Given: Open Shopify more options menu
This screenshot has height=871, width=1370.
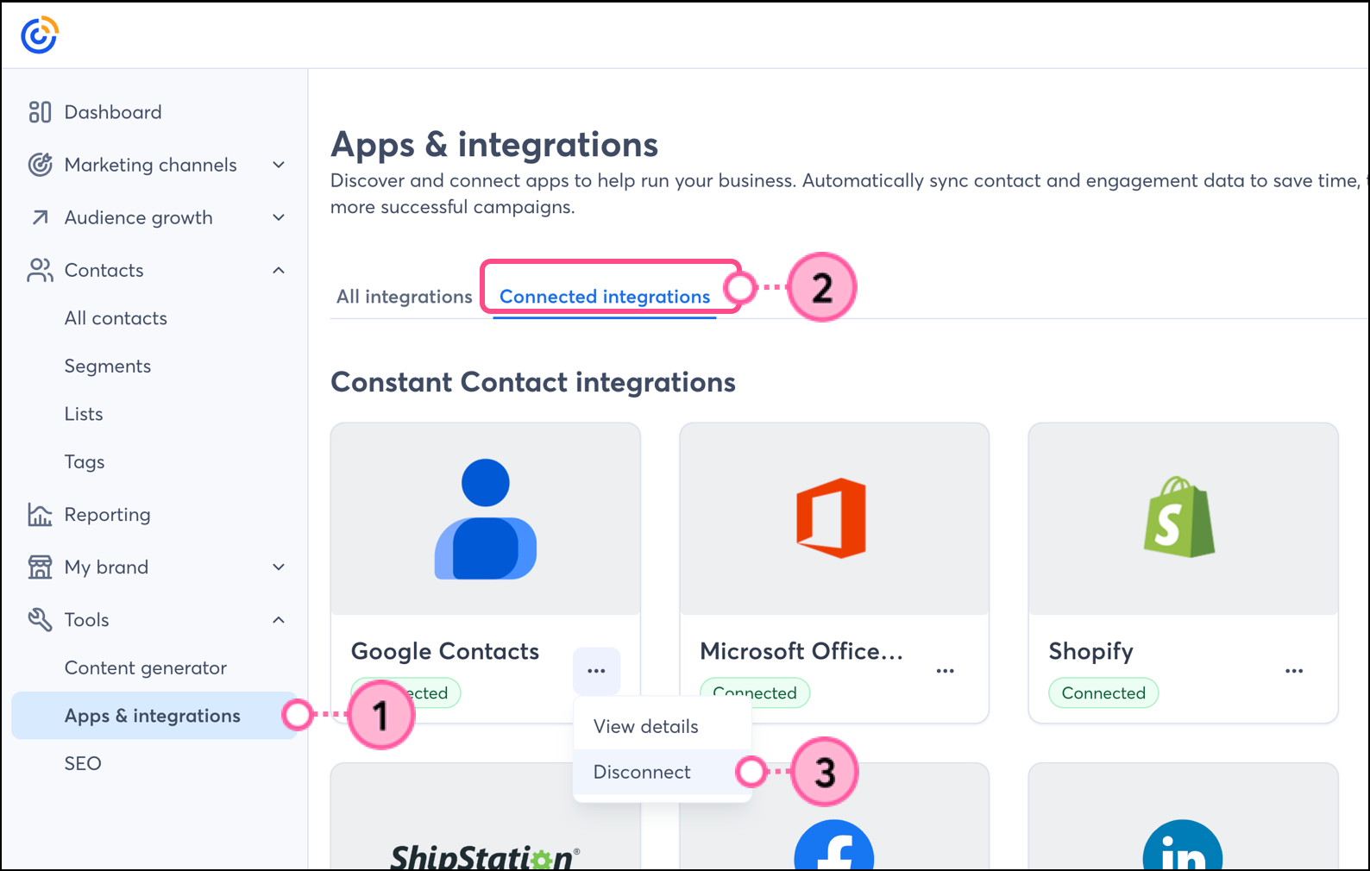Looking at the screenshot, I should click(1294, 671).
